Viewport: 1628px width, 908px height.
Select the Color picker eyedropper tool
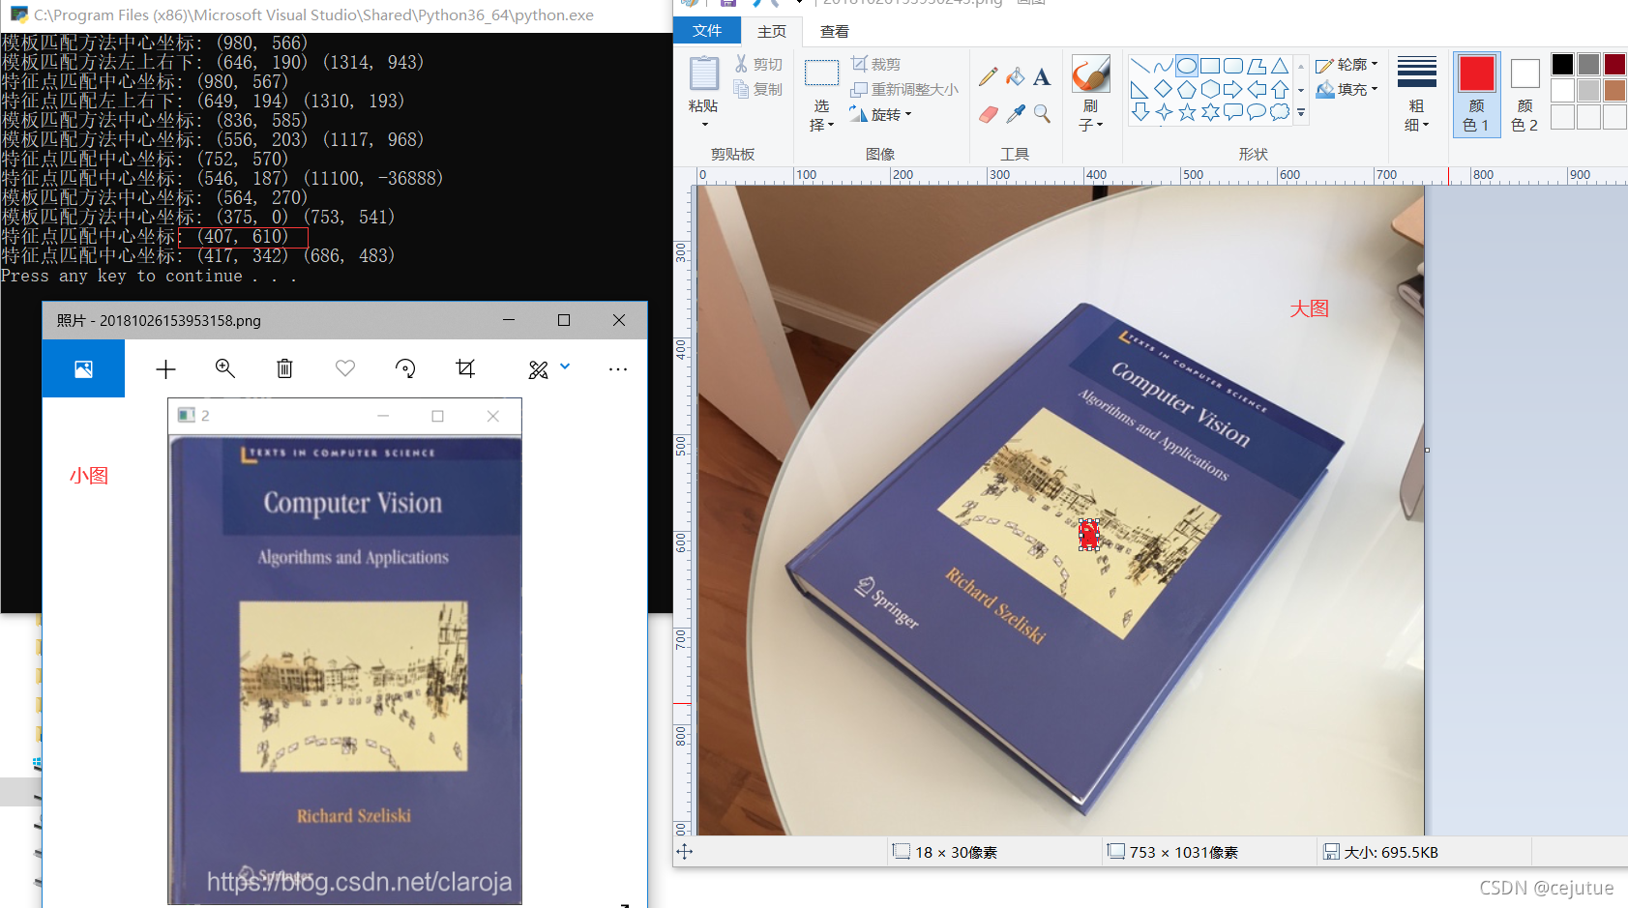(1015, 114)
